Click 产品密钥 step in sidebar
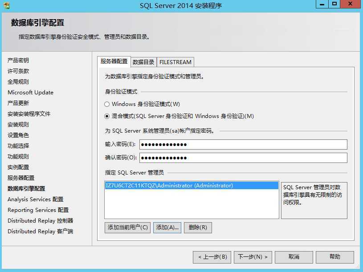 pos(18,61)
